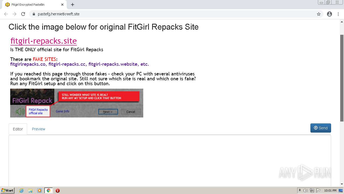Open the Windows Start menu
This screenshot has height=194, width=344.
(x=8, y=190)
